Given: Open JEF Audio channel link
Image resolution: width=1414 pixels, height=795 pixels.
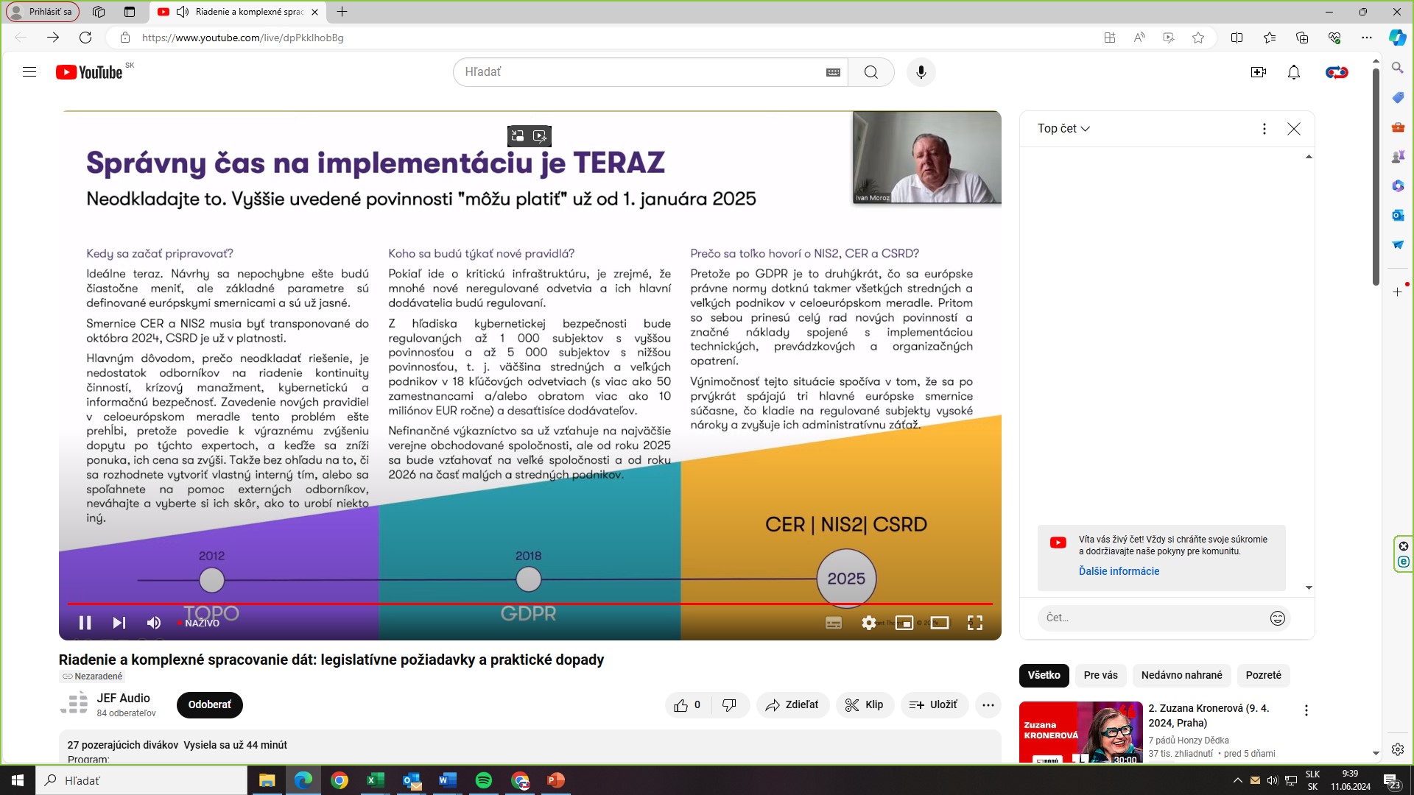Looking at the screenshot, I should pyautogui.click(x=123, y=698).
